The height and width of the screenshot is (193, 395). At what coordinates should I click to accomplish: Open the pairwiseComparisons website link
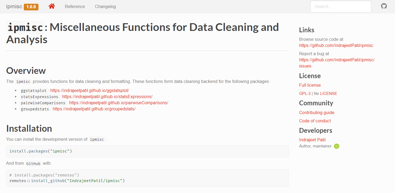point(119,103)
